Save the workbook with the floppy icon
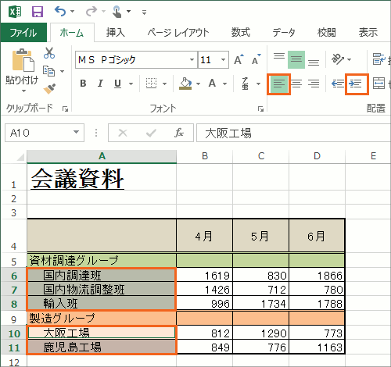Viewport: 391px width, 367px height. pos(38,12)
